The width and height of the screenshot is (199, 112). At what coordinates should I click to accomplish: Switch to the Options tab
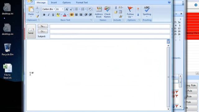point(67,2)
